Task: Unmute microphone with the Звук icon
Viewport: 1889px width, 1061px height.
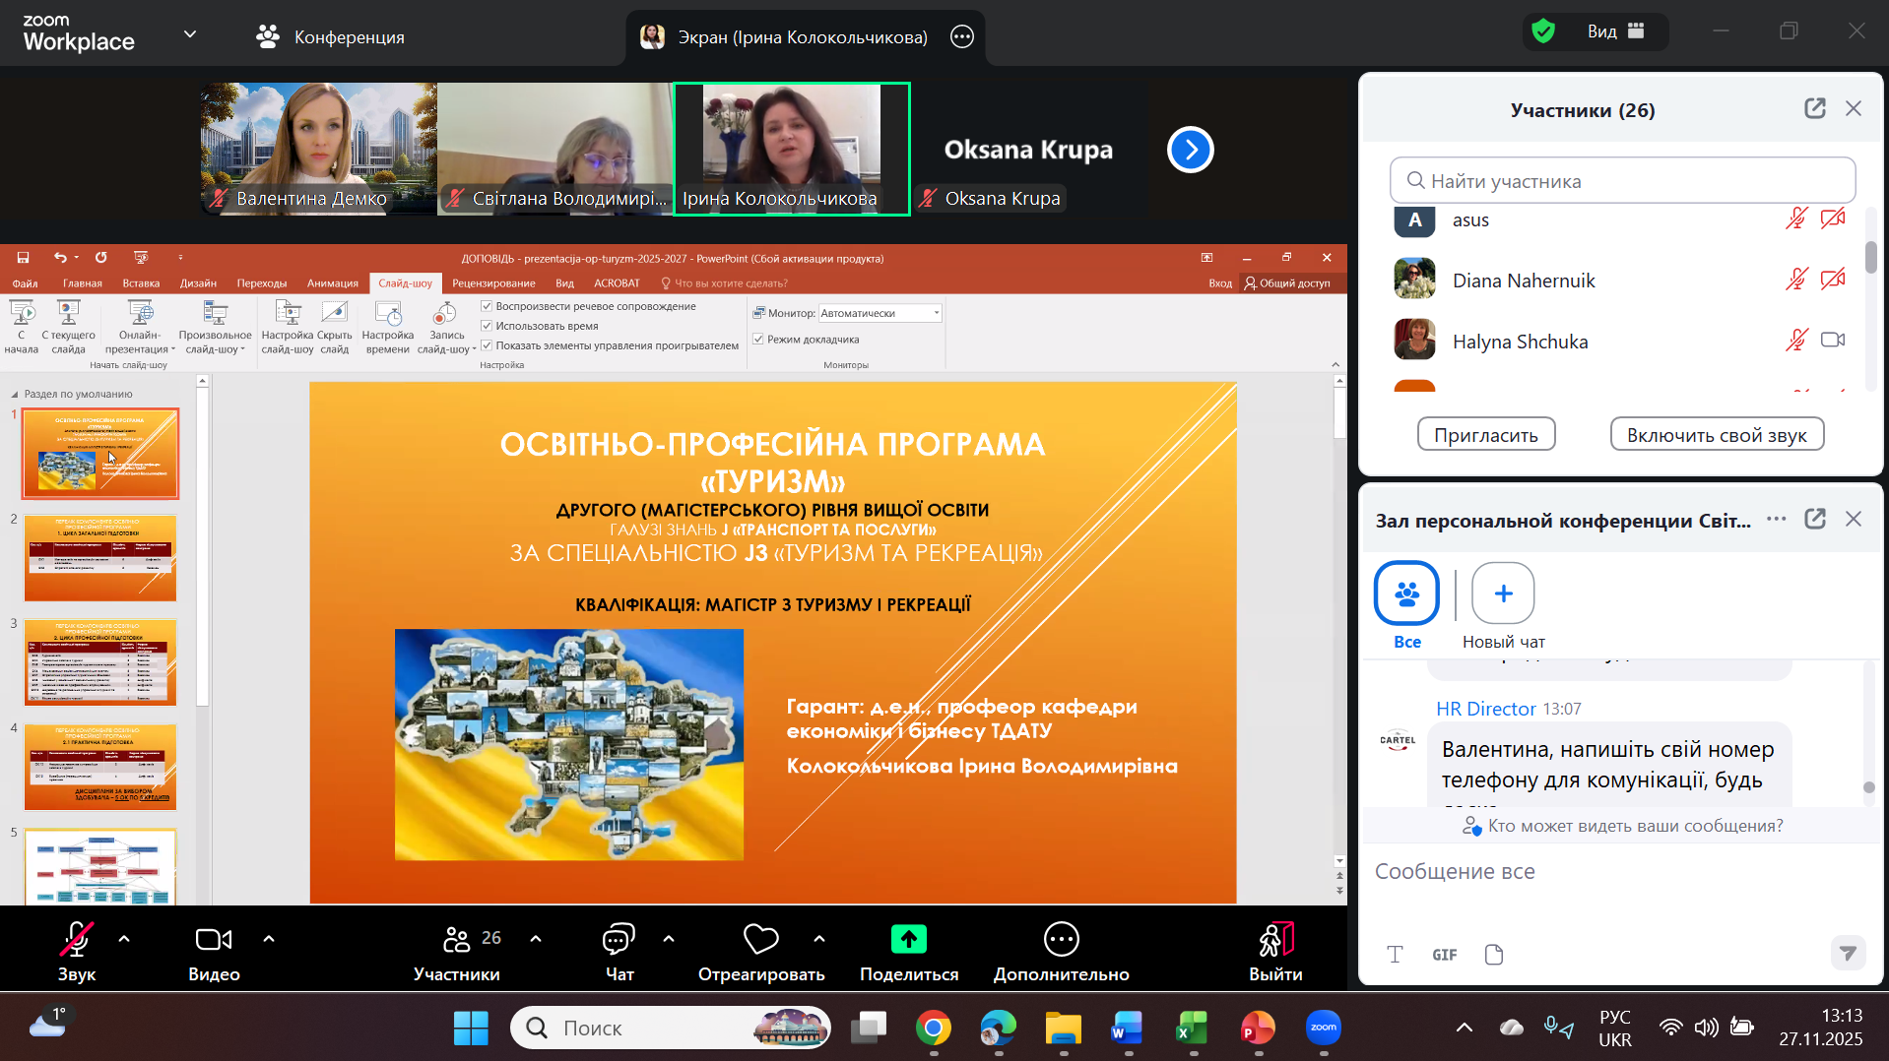Action: pyautogui.click(x=76, y=940)
